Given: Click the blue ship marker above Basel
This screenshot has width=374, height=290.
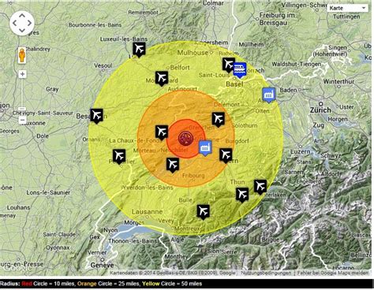Looking at the screenshot, I should 240,70.
